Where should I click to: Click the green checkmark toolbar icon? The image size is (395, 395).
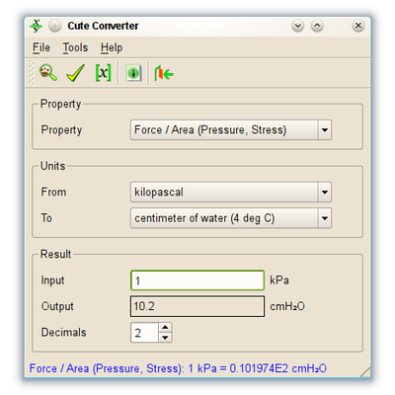(x=75, y=73)
